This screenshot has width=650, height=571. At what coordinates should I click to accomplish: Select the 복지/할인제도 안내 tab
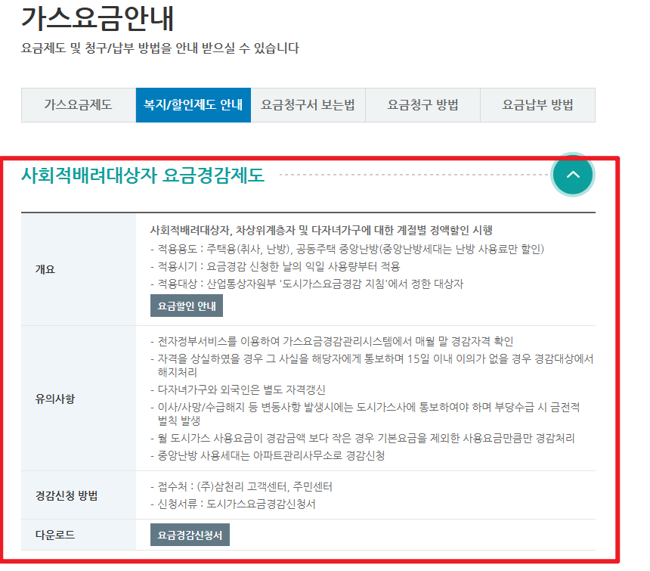pos(193,105)
